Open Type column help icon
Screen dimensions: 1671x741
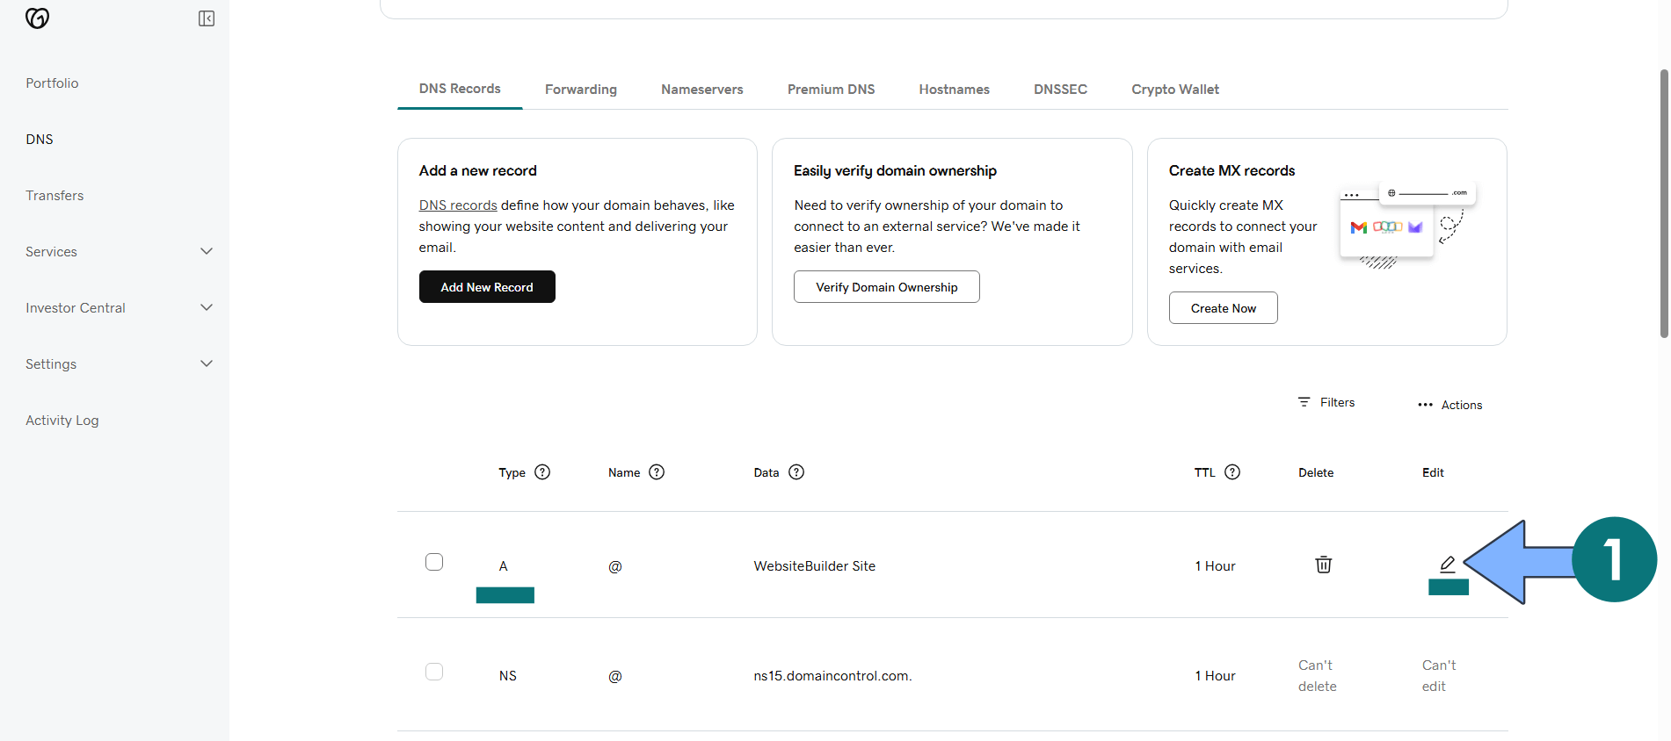[542, 472]
